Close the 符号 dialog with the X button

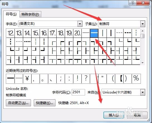[x=143, y=3]
